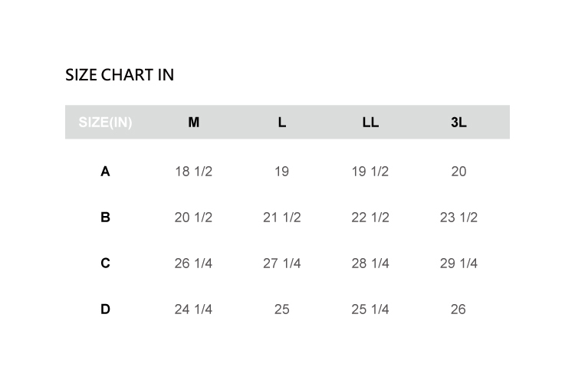
Task: Select the SIZE(IN) header cell
Action: pyautogui.click(x=105, y=123)
